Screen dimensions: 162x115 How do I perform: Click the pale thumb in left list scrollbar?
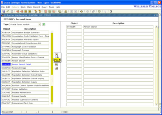(x=52, y=80)
